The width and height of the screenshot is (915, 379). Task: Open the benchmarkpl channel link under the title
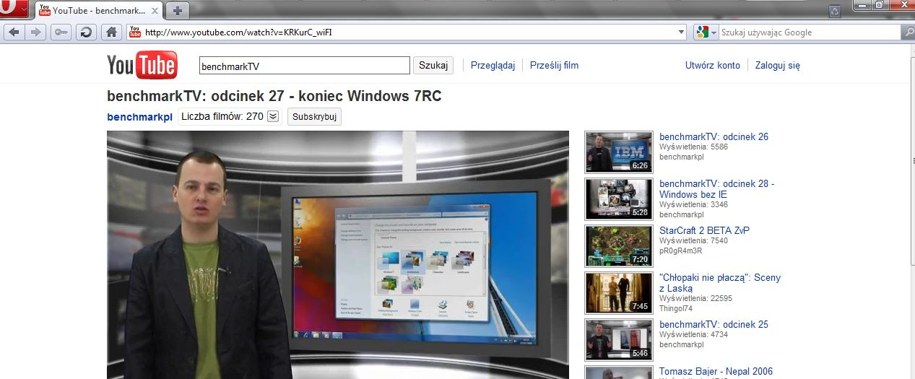[x=139, y=117]
